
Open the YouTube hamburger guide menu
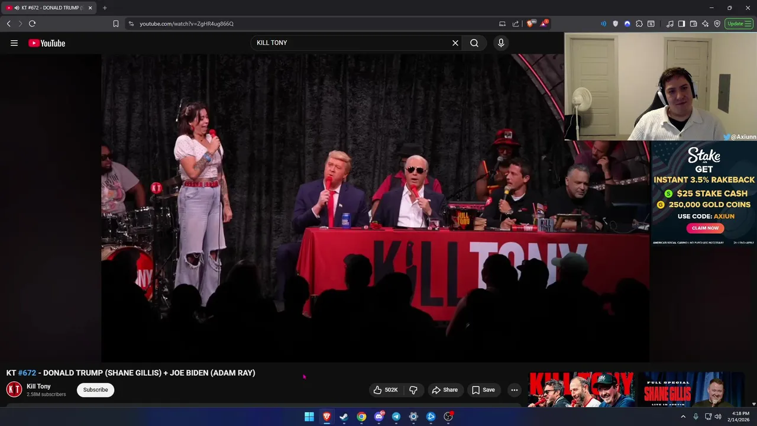[x=14, y=43]
